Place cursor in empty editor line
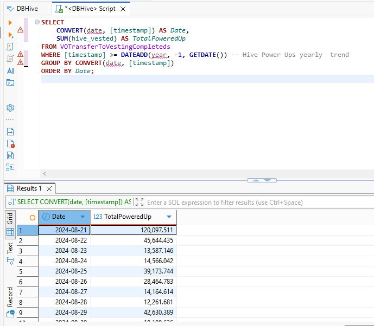 (207, 79)
